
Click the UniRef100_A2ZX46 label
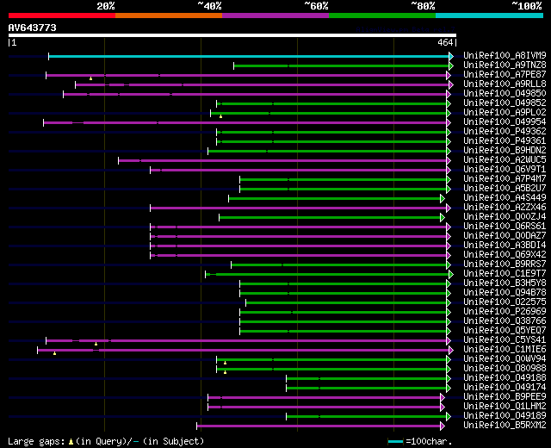click(505, 207)
